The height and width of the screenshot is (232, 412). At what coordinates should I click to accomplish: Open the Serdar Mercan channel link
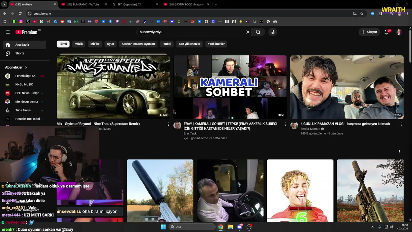coord(310,129)
